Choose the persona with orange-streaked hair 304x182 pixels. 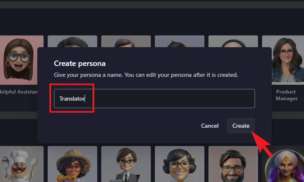(x=180, y=41)
